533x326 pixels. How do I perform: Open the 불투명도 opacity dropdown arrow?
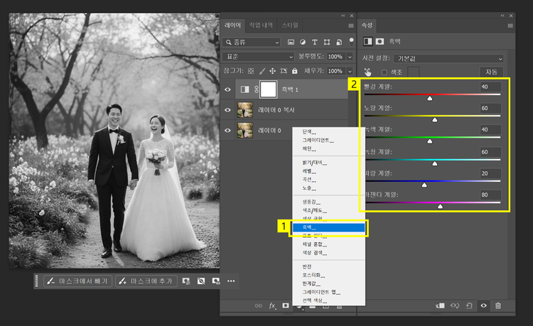click(x=349, y=57)
